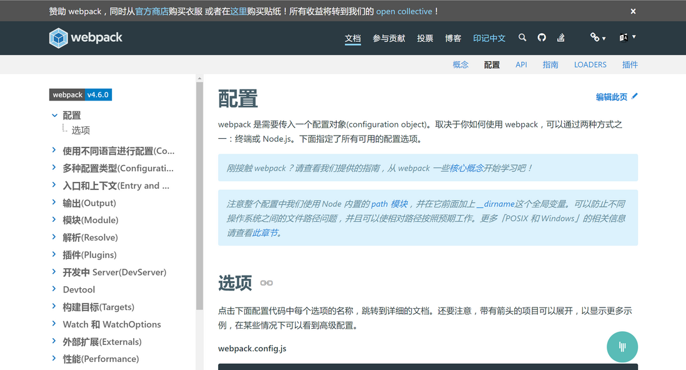686x370 pixels.
Task: Click the pencil icon next to 编辑此页
Action: 633,97
